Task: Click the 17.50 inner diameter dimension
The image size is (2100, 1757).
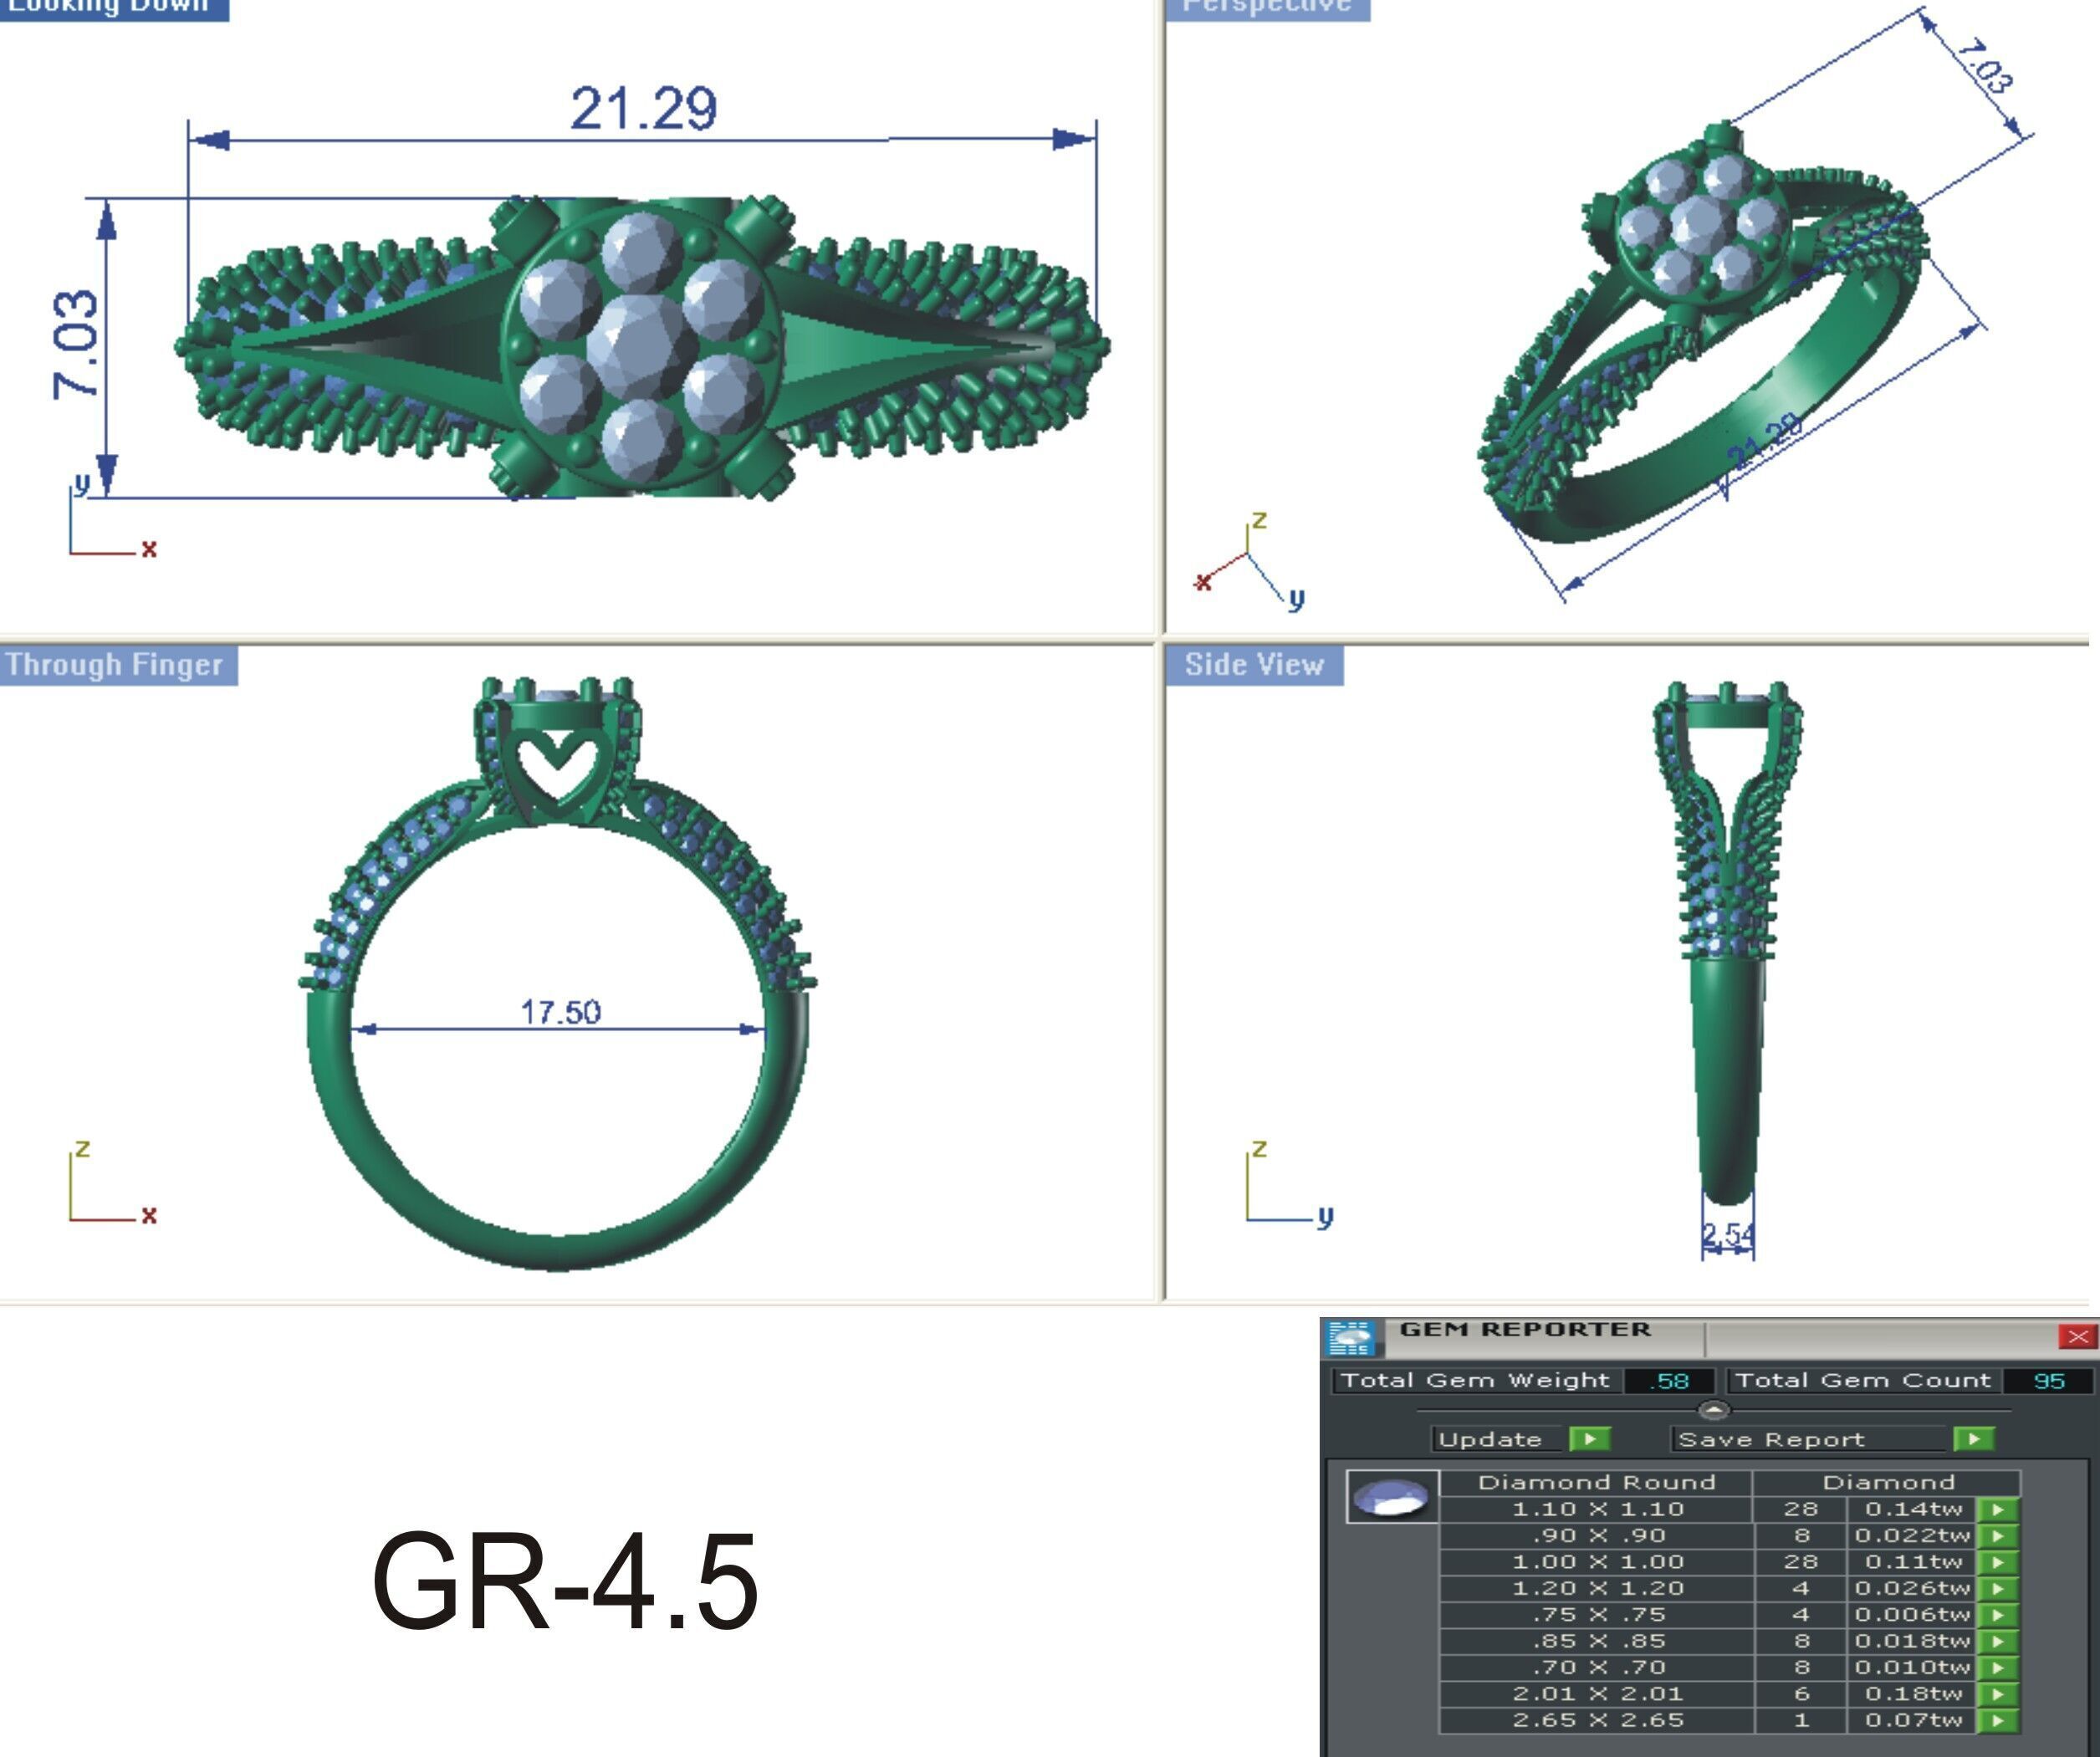Action: coord(560,1012)
